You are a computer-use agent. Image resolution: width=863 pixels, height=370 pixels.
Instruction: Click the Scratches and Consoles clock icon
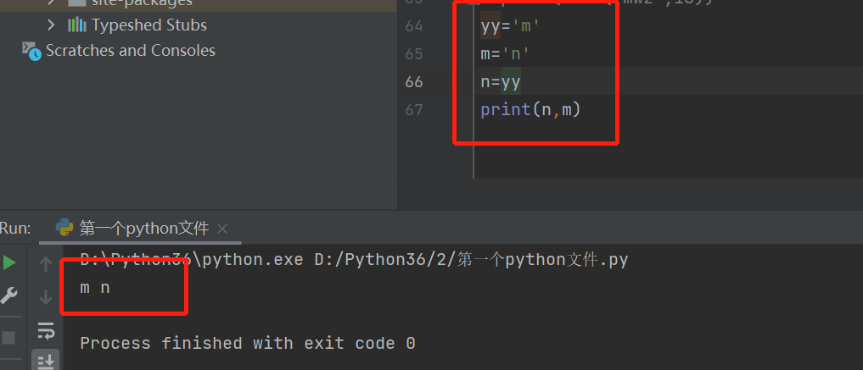[x=31, y=51]
